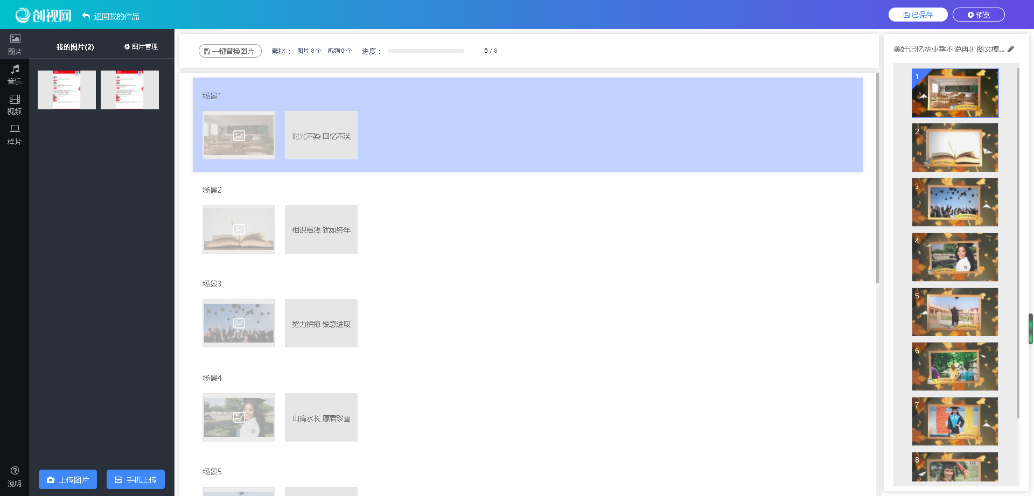Click the 场景2 open book image placeholder

pos(239,229)
